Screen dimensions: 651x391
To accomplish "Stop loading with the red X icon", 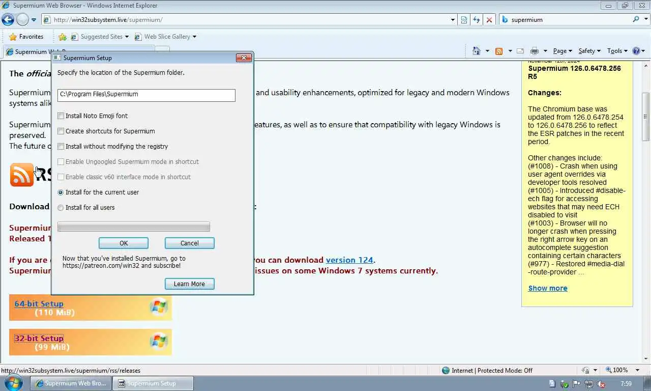I will pos(489,20).
